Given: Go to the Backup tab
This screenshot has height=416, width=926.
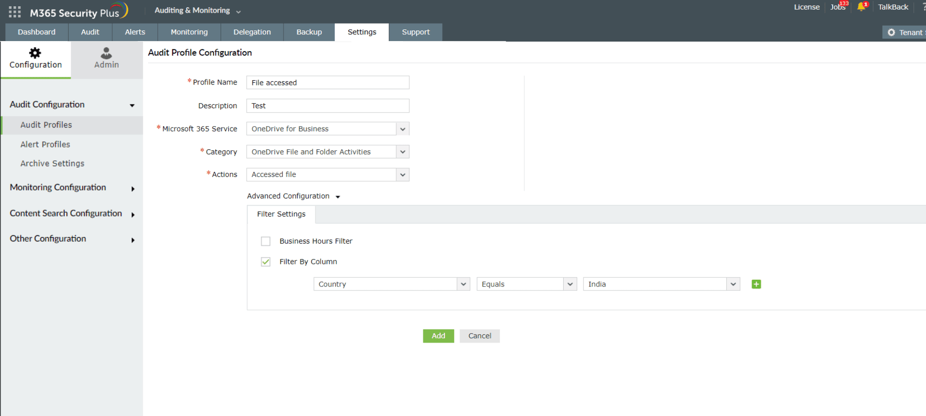Looking at the screenshot, I should [x=309, y=32].
